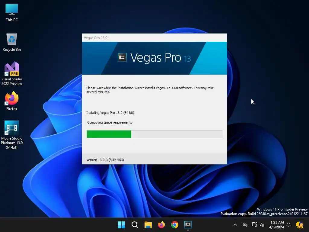
Task: Click the Vegas Pro 13.0 title bar
Action: tap(154, 38)
